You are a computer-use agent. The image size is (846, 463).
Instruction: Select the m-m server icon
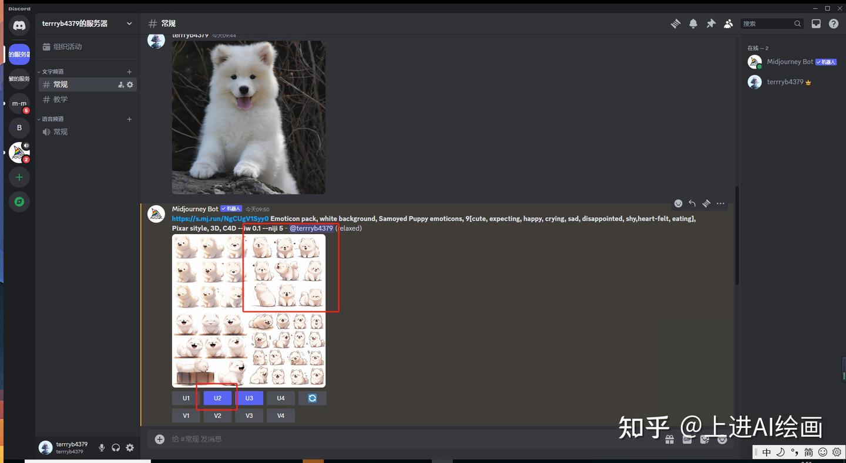[x=19, y=103]
